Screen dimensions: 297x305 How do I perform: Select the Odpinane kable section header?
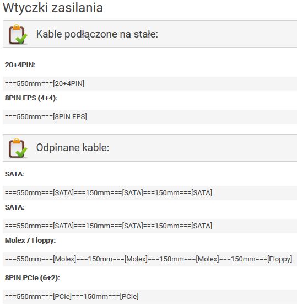[x=150, y=148]
